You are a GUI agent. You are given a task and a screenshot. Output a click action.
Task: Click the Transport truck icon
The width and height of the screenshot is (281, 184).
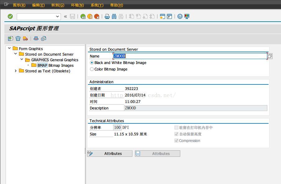click(x=25, y=39)
